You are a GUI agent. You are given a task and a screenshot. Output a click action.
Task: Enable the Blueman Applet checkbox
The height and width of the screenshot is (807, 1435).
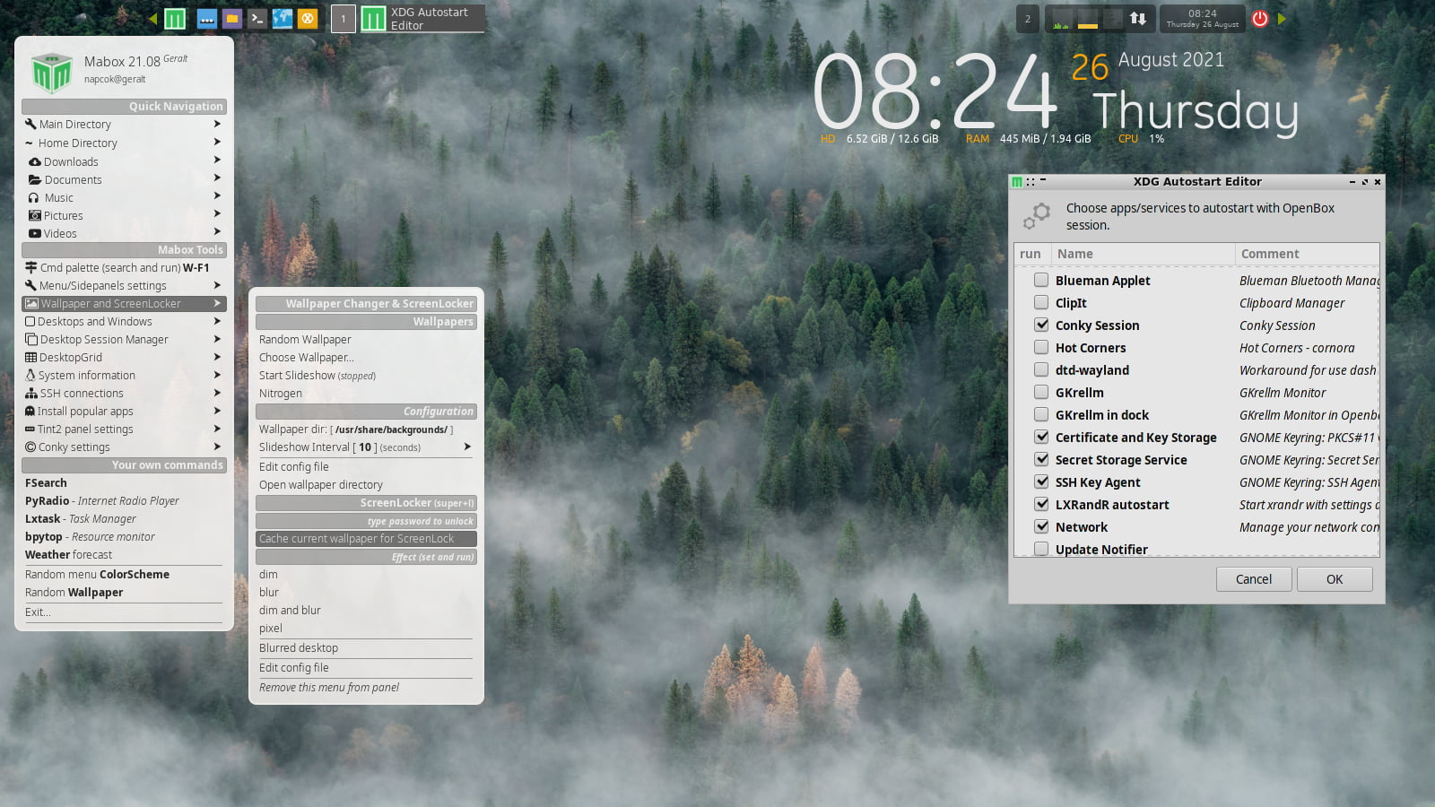(x=1040, y=280)
